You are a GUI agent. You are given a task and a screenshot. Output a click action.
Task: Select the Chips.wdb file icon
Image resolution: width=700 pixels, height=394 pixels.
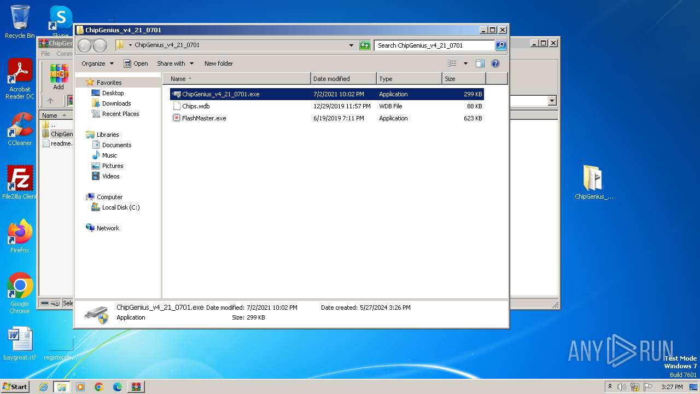(x=177, y=106)
